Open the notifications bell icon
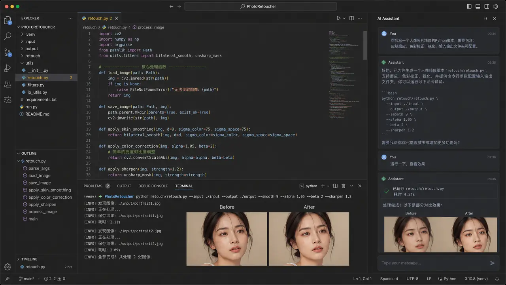 [497, 279]
